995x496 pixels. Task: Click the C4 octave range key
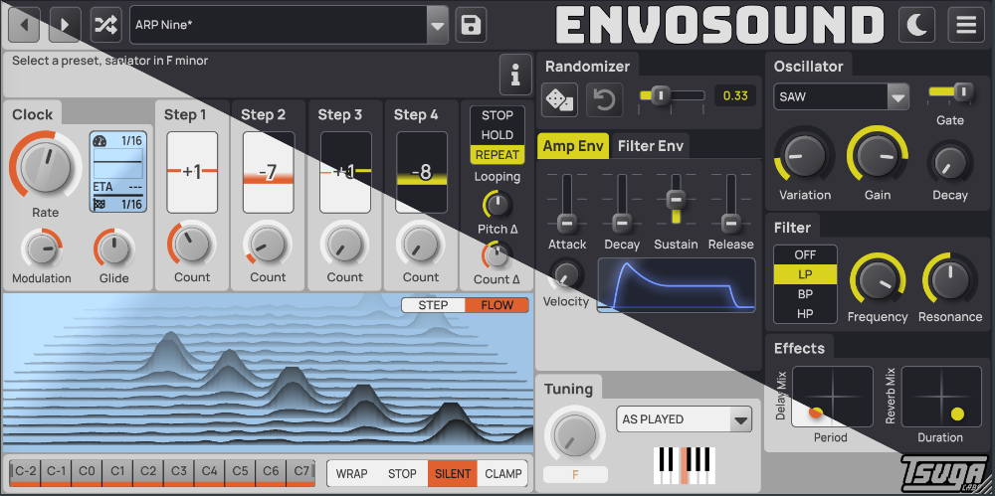(209, 472)
